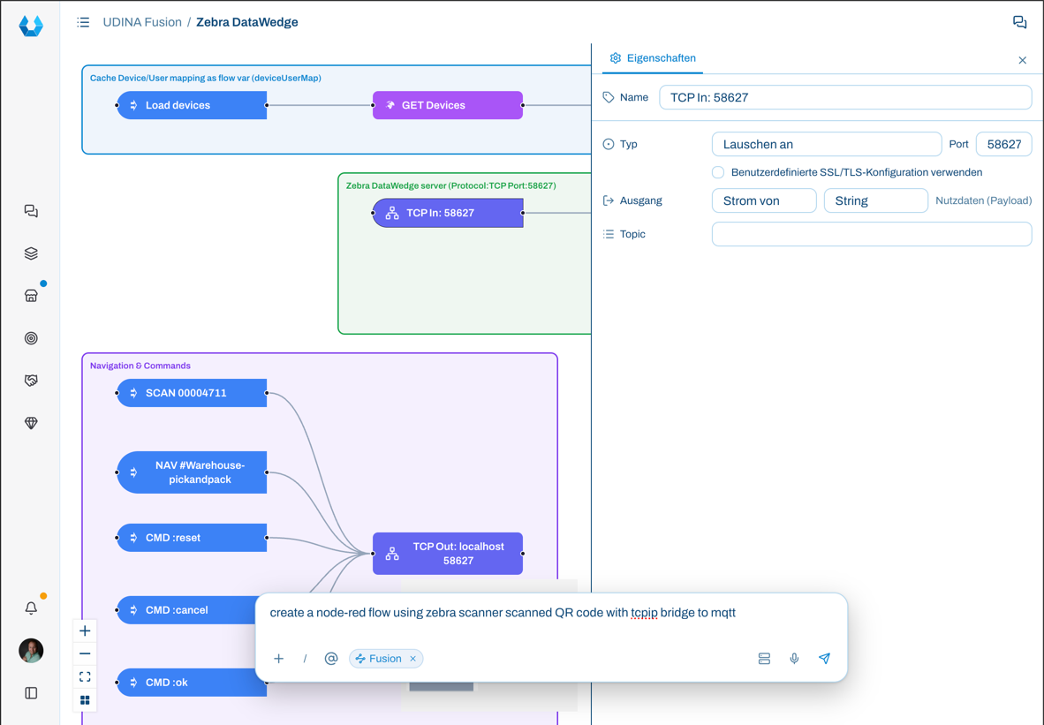Click the UDINA logo icon
The width and height of the screenshot is (1044, 725).
pyautogui.click(x=31, y=26)
